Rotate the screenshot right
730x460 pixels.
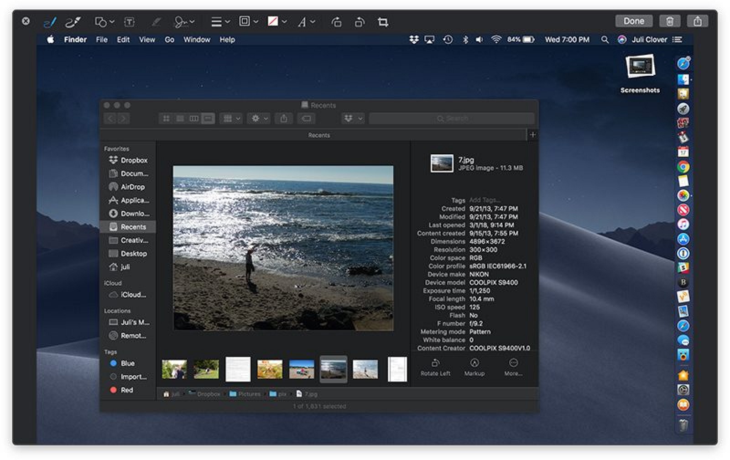[x=360, y=22]
